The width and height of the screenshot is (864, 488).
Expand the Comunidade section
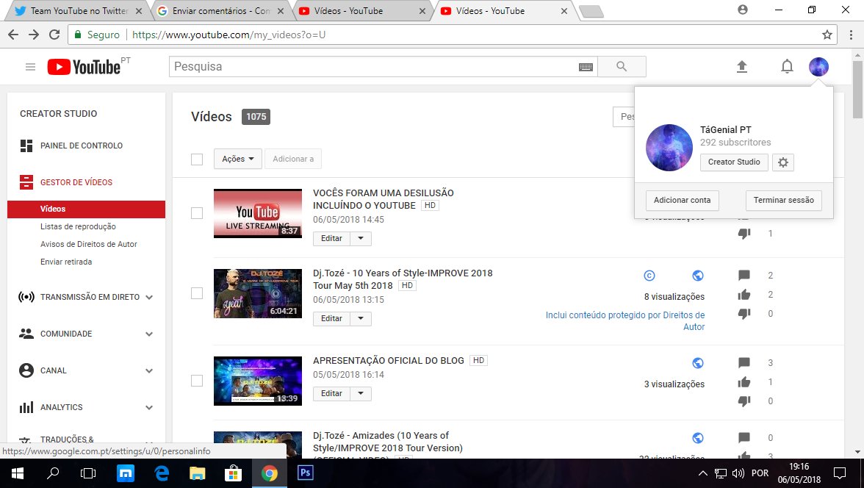[149, 334]
